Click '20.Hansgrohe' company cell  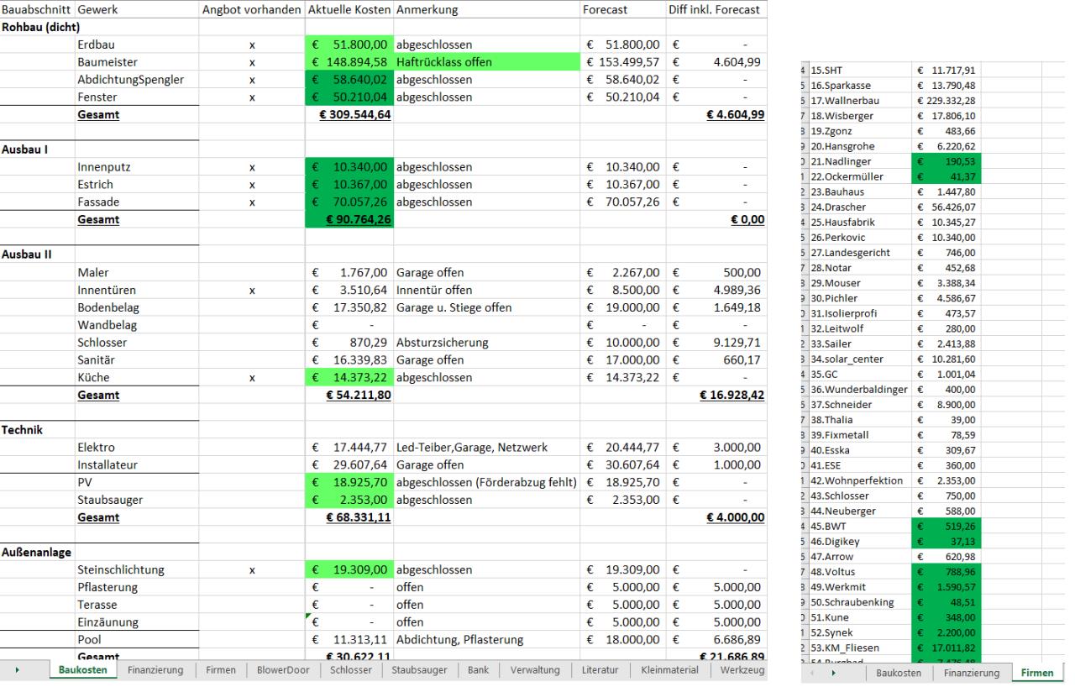(860, 145)
